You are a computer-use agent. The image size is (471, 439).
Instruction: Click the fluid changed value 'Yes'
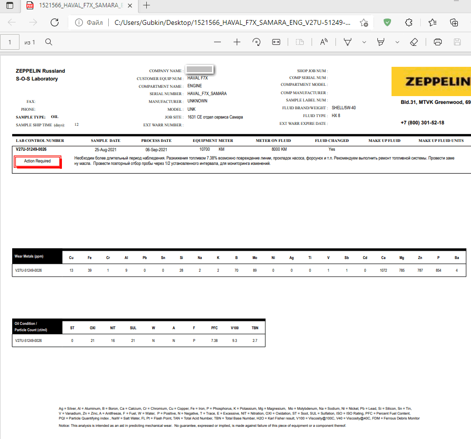point(332,149)
